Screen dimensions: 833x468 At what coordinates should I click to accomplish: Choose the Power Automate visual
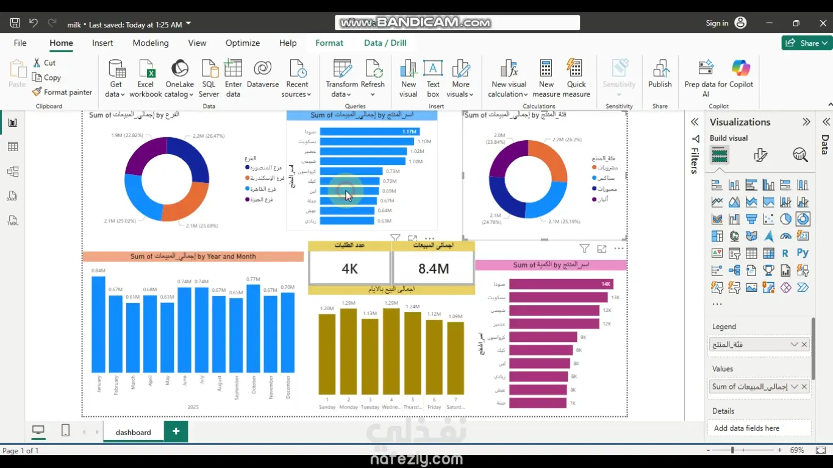coord(803,288)
